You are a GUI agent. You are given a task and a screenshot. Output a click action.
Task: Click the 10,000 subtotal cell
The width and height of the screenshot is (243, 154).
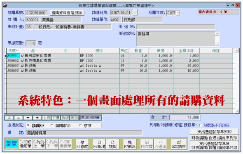[x=186, y=71]
